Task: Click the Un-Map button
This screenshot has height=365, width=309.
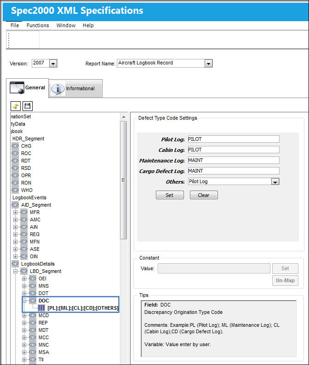Action: (285, 280)
